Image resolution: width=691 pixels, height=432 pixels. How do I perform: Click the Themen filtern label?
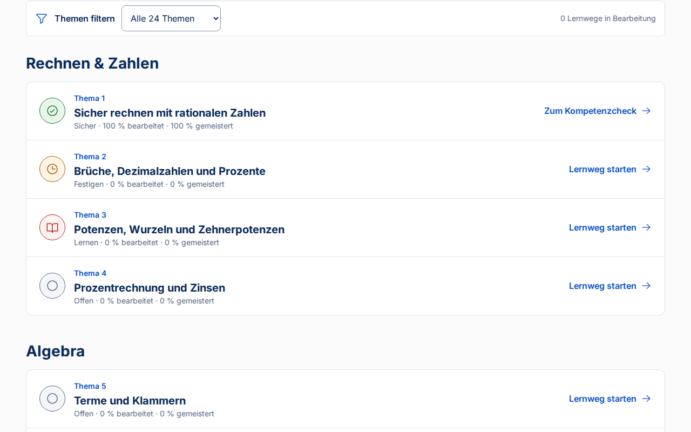(x=85, y=18)
